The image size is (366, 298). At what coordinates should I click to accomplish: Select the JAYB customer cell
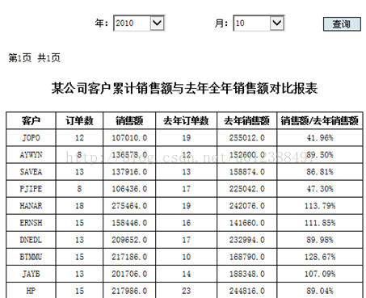click(x=31, y=274)
